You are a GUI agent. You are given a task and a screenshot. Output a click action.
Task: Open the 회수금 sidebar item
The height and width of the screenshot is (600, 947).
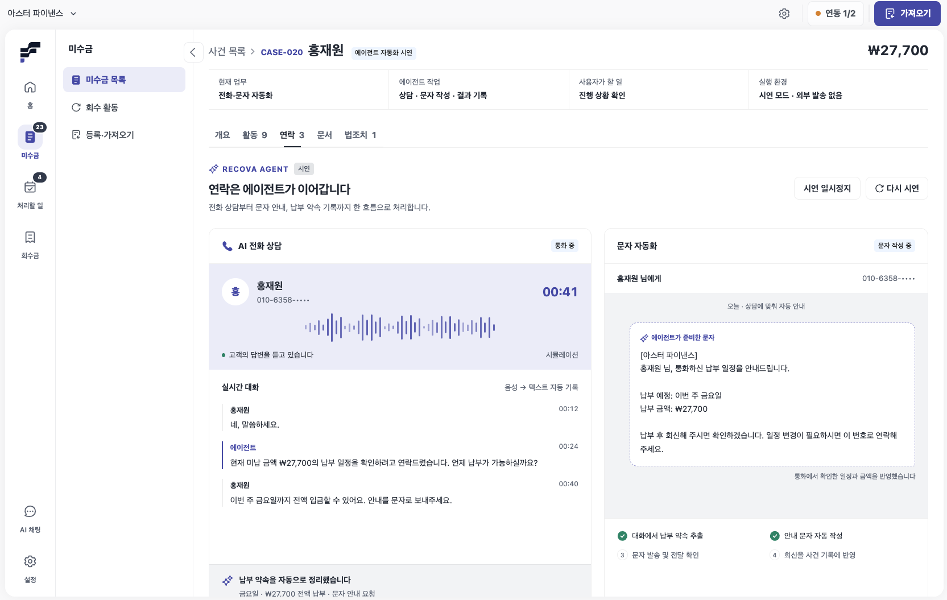[x=30, y=245]
